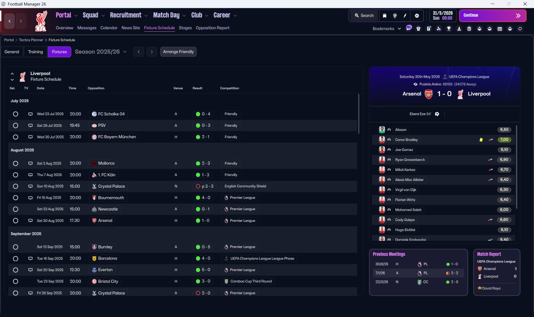This screenshot has width=534, height=317.
Task: Select the FC Schalke 04 fixture radio button
Action: (15, 114)
